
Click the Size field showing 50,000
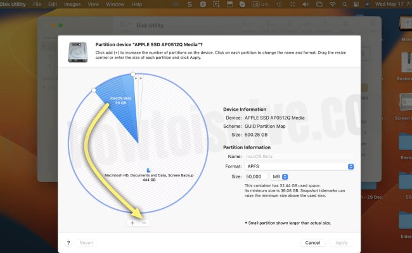[256, 176]
